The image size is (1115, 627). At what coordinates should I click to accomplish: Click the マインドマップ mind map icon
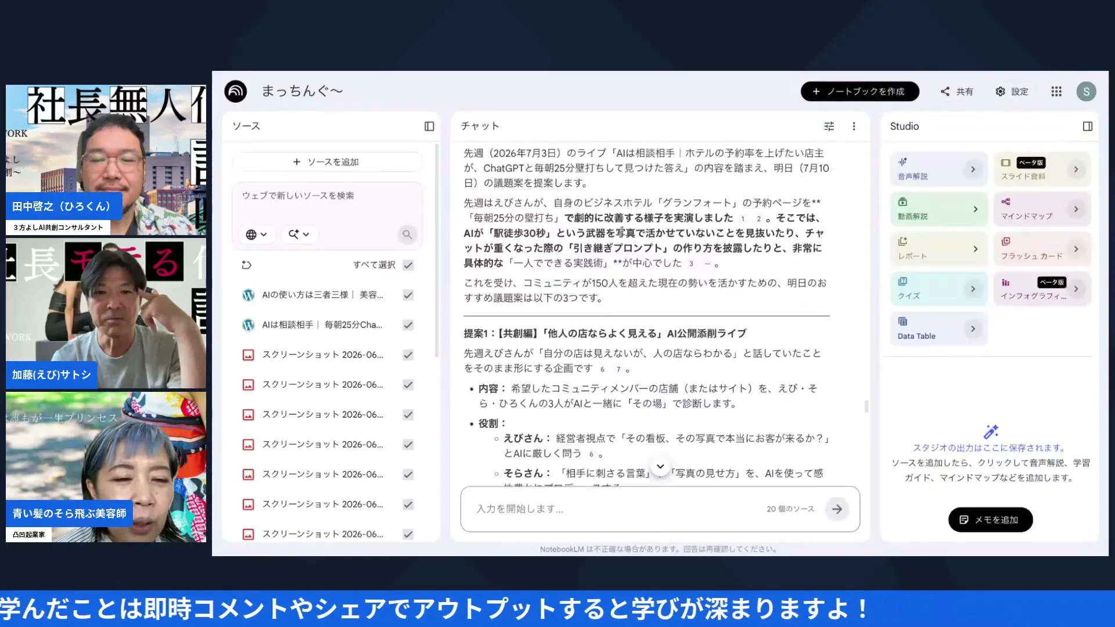(x=1006, y=202)
